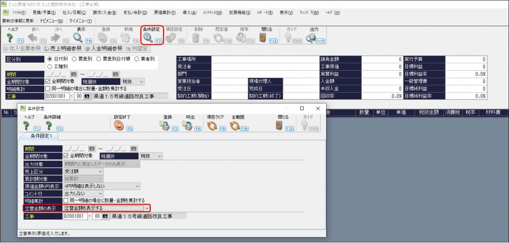Click the 工事 code field in the dialog
This screenshot has height=243, width=509.
76,216
